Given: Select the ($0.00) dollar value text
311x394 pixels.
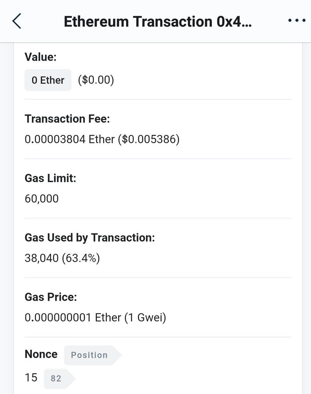Looking at the screenshot, I should [96, 80].
